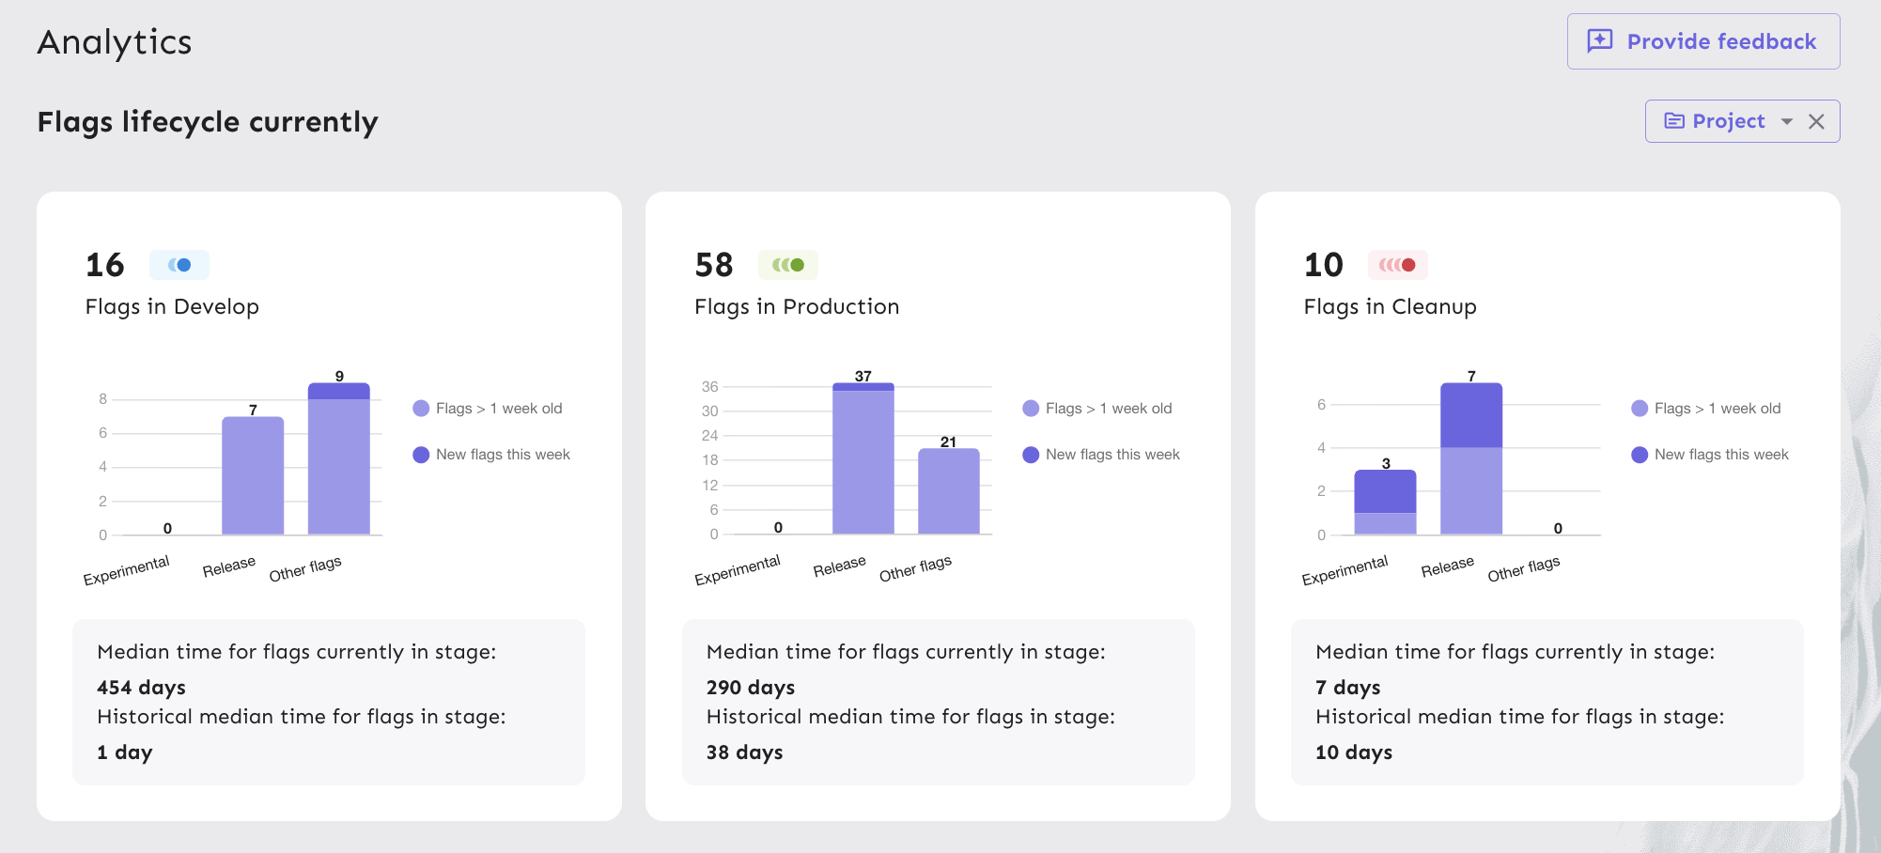Open the Project filter dropdown
The width and height of the screenshot is (1881, 853).
click(x=1727, y=120)
